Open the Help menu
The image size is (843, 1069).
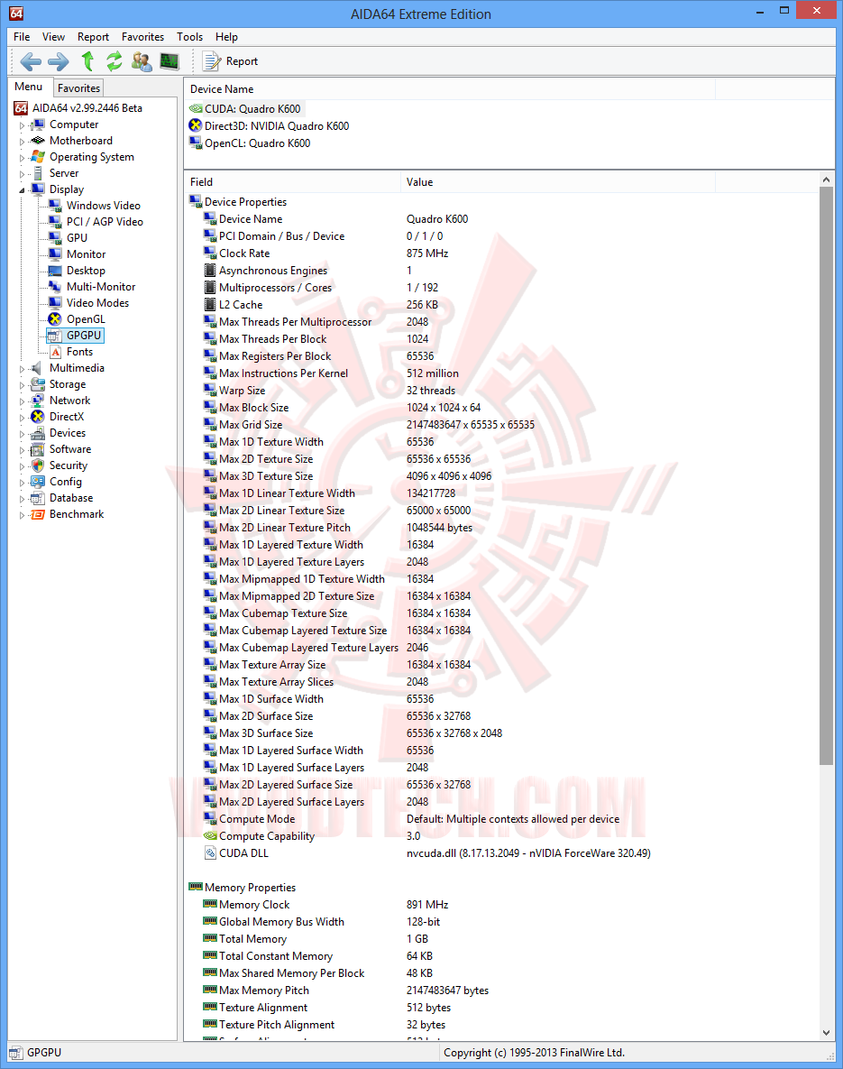tap(226, 37)
